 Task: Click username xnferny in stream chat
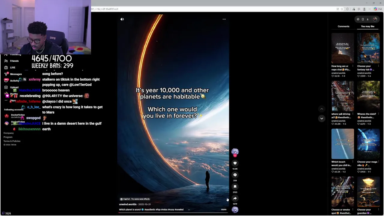pos(34,79)
